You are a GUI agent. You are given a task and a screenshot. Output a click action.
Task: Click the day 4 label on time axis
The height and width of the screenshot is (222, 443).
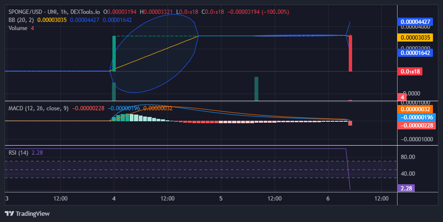tap(114, 199)
